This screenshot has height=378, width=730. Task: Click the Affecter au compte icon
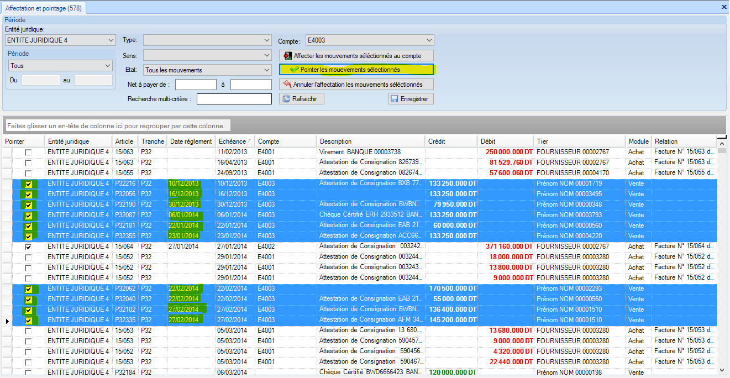coord(287,56)
